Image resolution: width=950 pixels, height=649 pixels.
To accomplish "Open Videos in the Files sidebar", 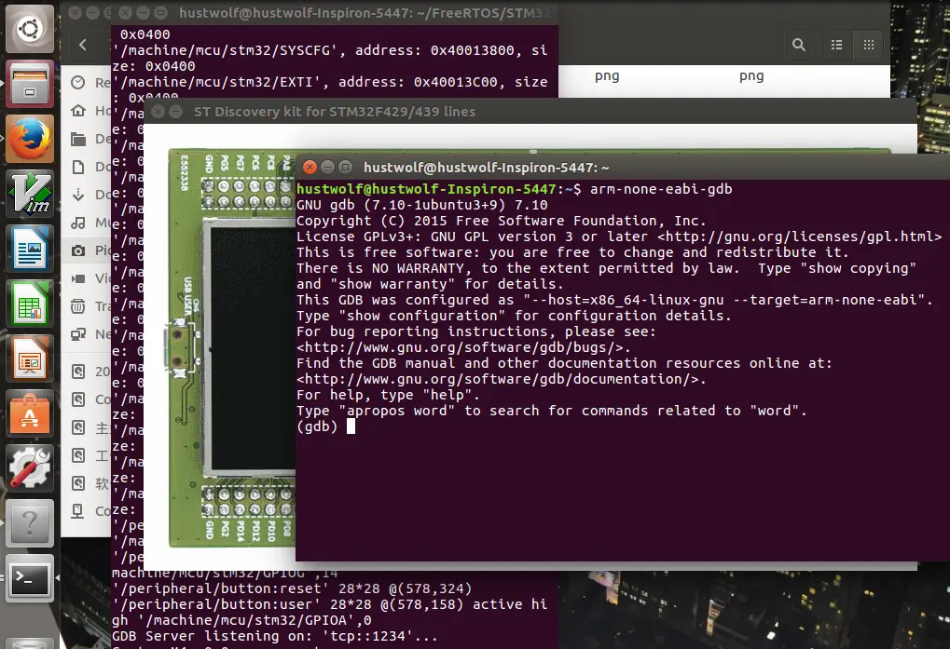I will 89,278.
